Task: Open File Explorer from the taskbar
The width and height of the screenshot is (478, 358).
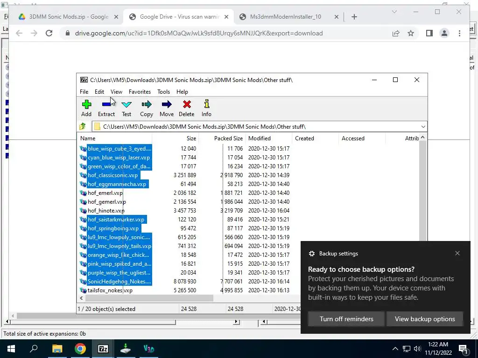Action: click(x=57, y=349)
